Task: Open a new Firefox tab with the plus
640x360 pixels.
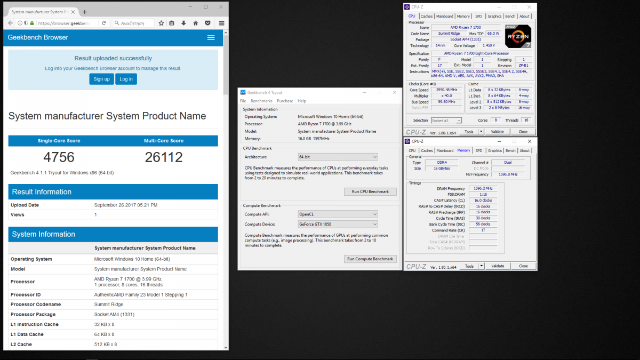Action: click(x=84, y=12)
